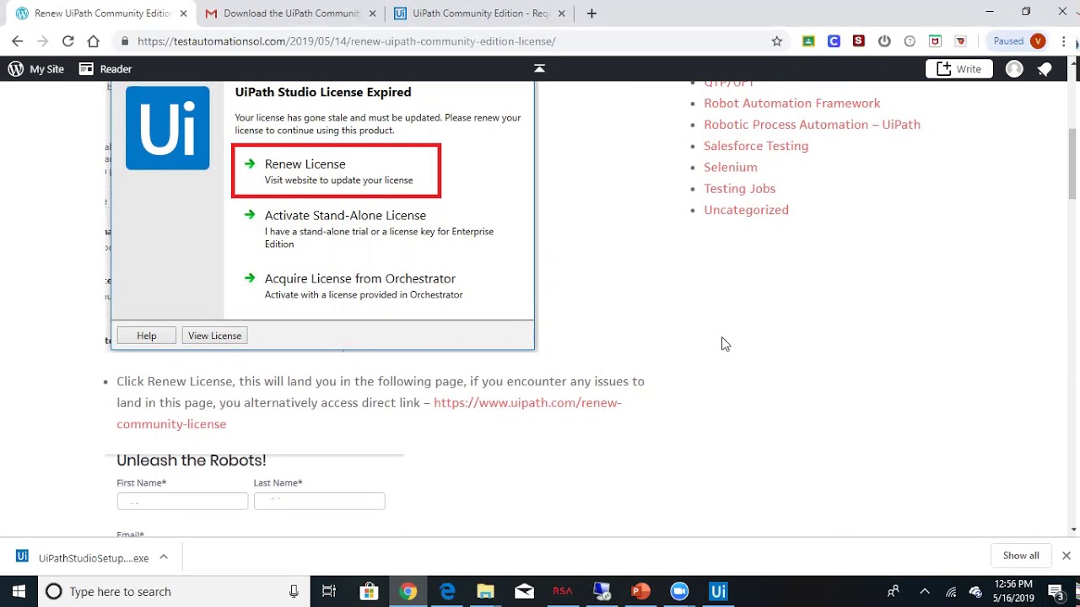Open Microsoft Store from taskbar
Viewport: 1080px width, 607px height.
click(369, 591)
